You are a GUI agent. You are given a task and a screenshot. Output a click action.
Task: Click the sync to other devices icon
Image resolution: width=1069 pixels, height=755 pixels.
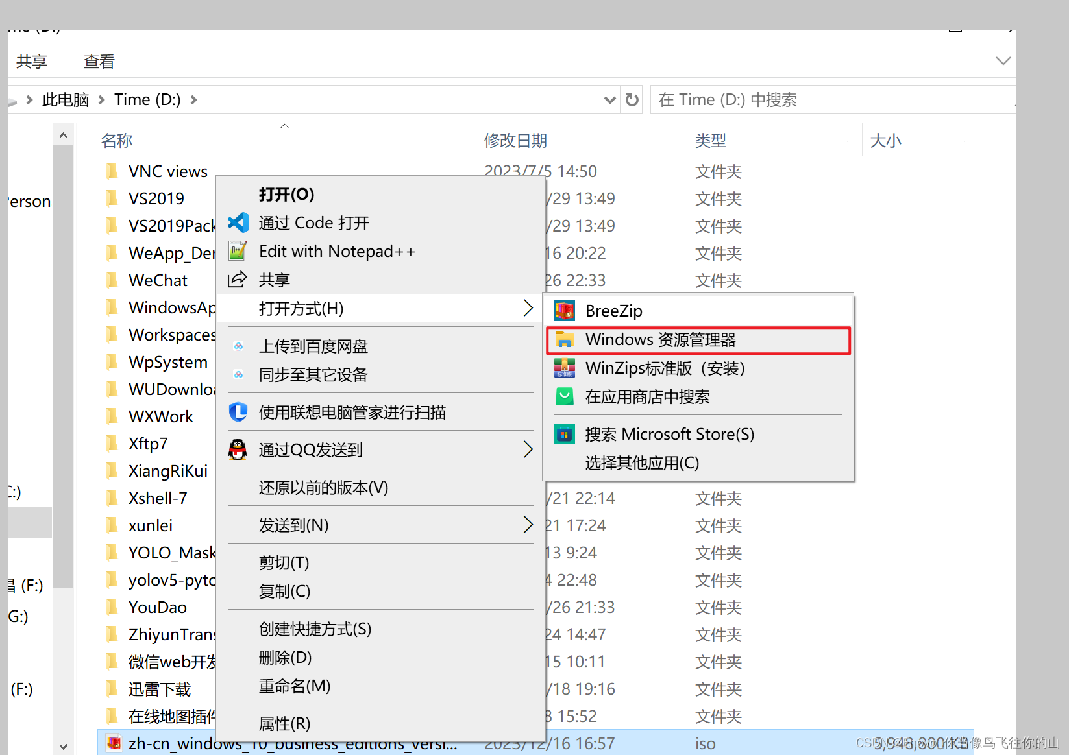click(x=239, y=374)
